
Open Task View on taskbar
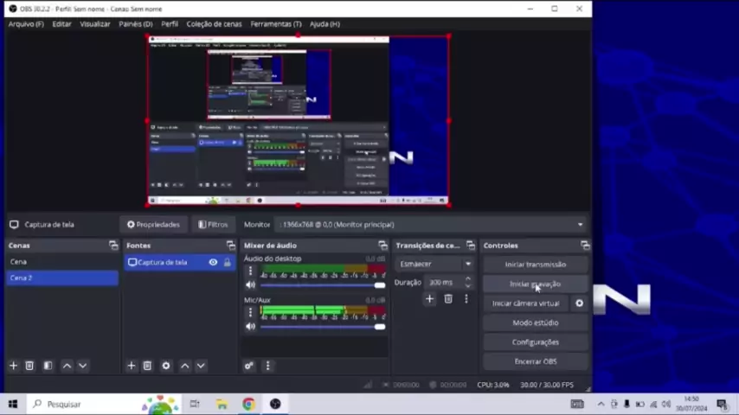coord(195,404)
